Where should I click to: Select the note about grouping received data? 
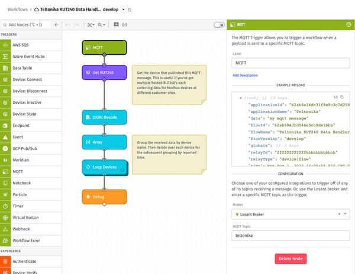pos(169,155)
